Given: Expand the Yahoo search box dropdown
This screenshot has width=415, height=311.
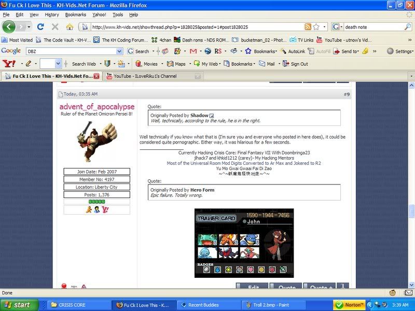Looking at the screenshot, I should coord(58,64).
